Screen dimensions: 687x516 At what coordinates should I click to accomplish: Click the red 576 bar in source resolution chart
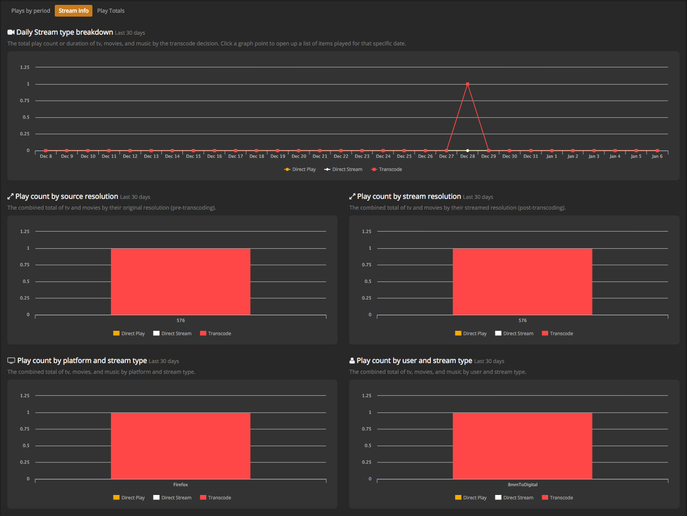coord(180,281)
